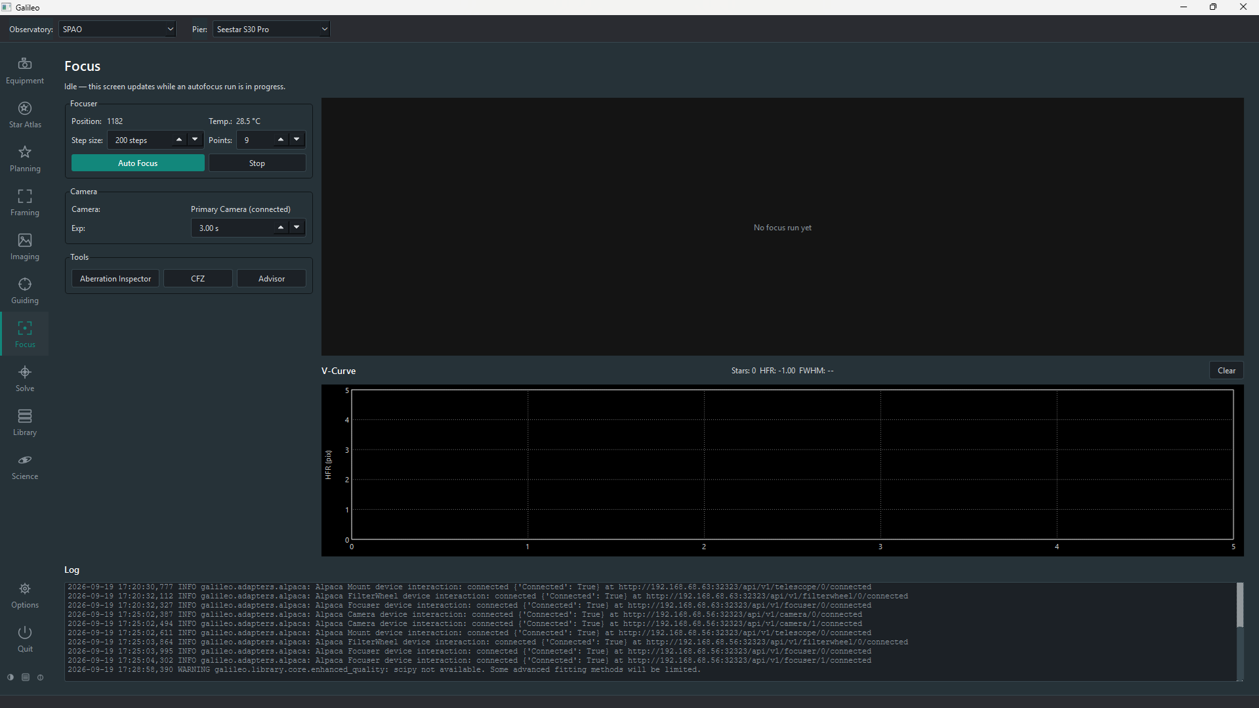Viewport: 1259px width, 708px height.
Task: Clear the V-Curve plot
Action: 1226,370
